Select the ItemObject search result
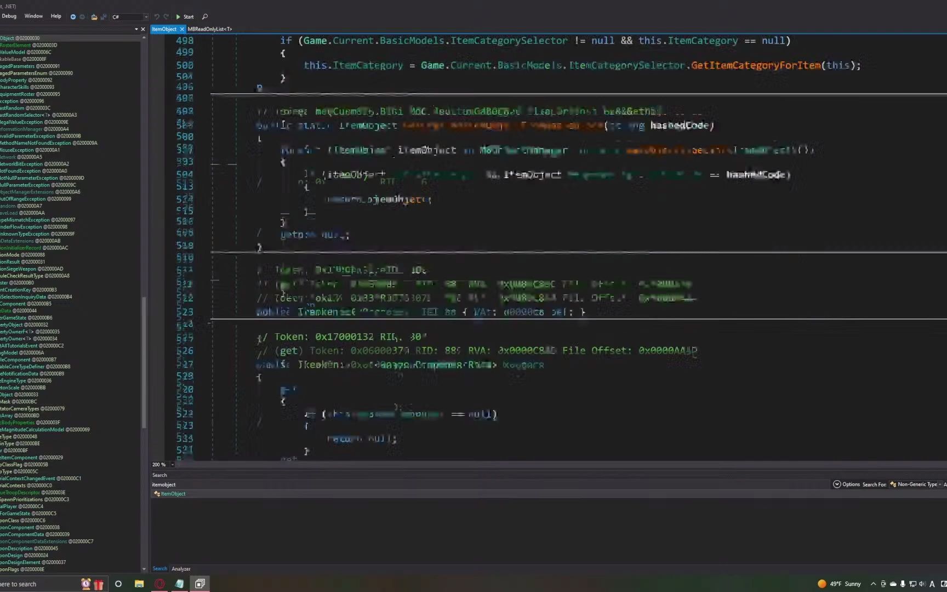This screenshot has width=947, height=592. point(173,494)
